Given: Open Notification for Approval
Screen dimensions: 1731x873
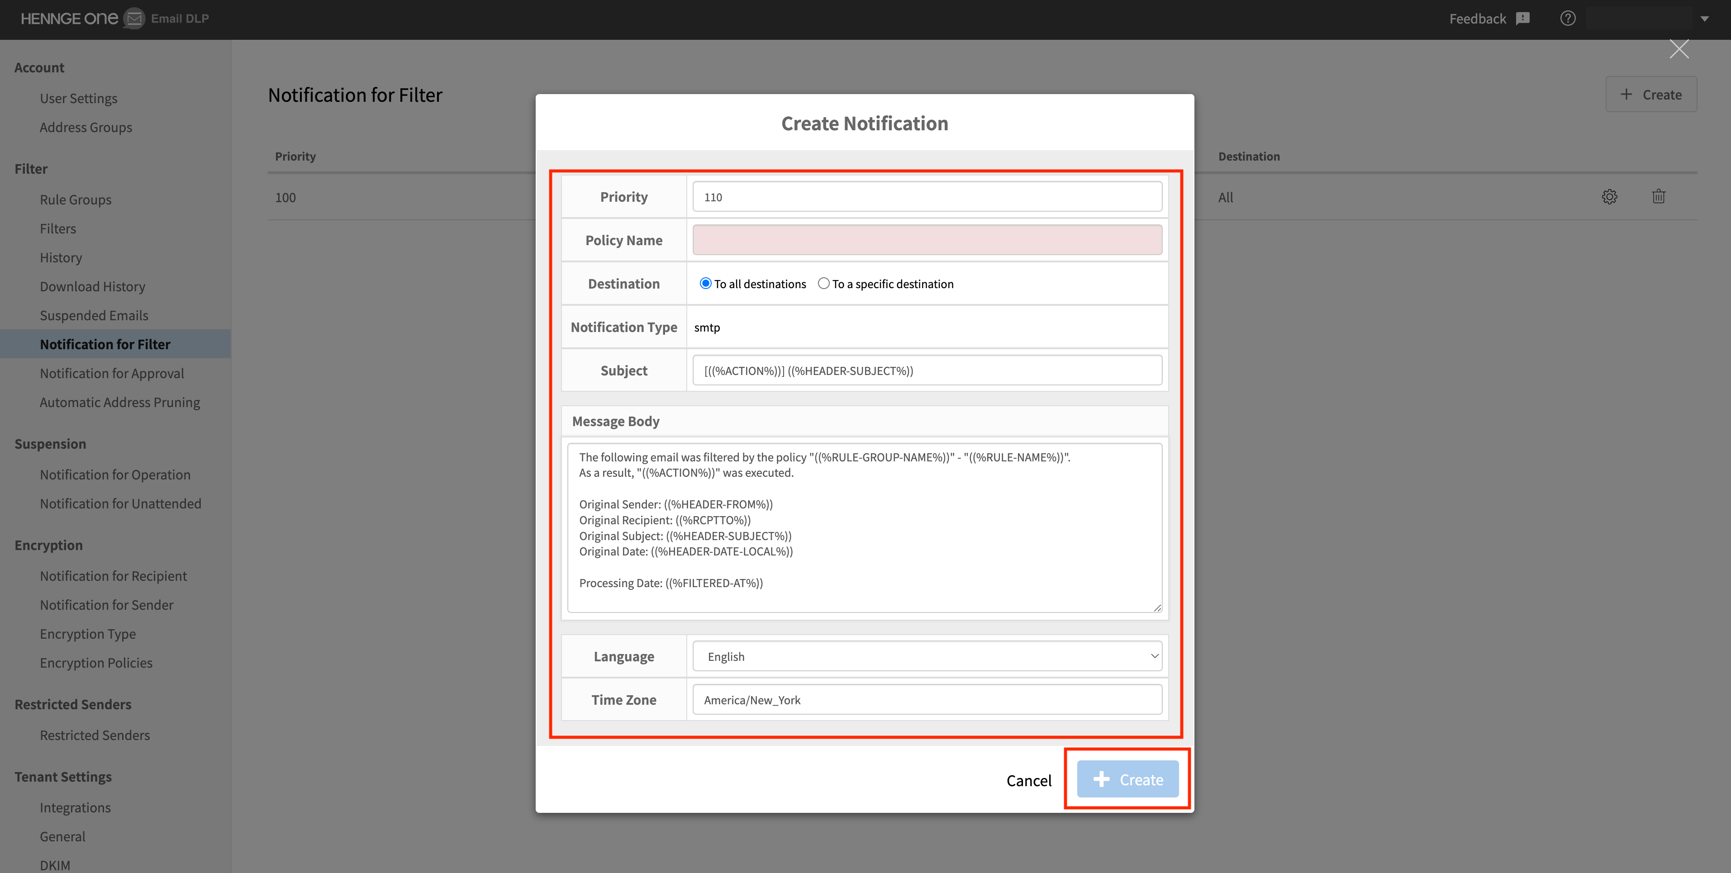Looking at the screenshot, I should pos(112,373).
